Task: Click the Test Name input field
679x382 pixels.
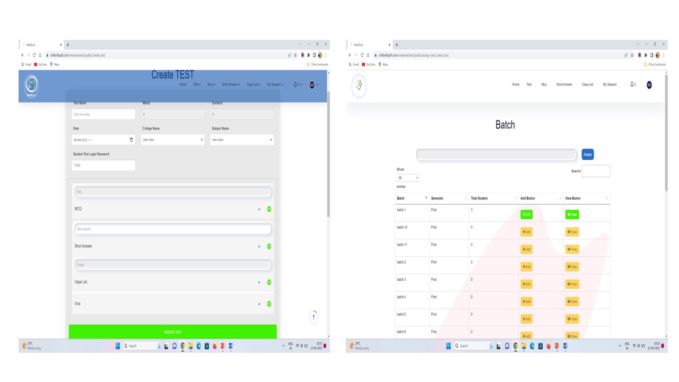Action: coord(103,114)
